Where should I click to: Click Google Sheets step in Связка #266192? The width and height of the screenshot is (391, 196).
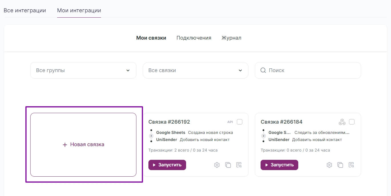(171, 132)
